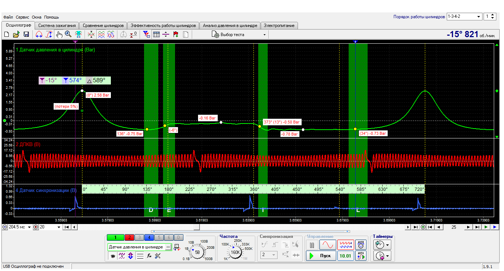
Task: Open file using the folder icon
Action: pyautogui.click(x=16, y=35)
